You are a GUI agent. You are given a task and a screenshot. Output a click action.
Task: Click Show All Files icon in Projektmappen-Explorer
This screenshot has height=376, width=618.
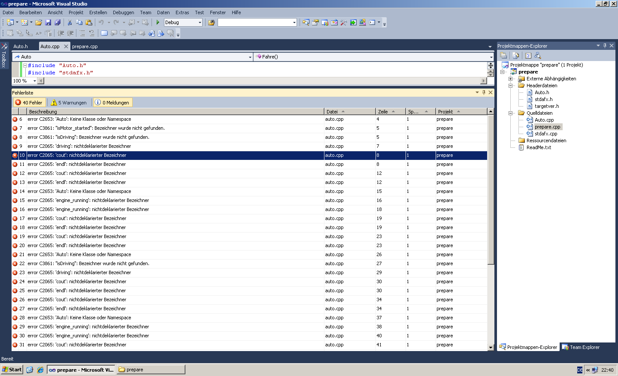click(x=516, y=55)
